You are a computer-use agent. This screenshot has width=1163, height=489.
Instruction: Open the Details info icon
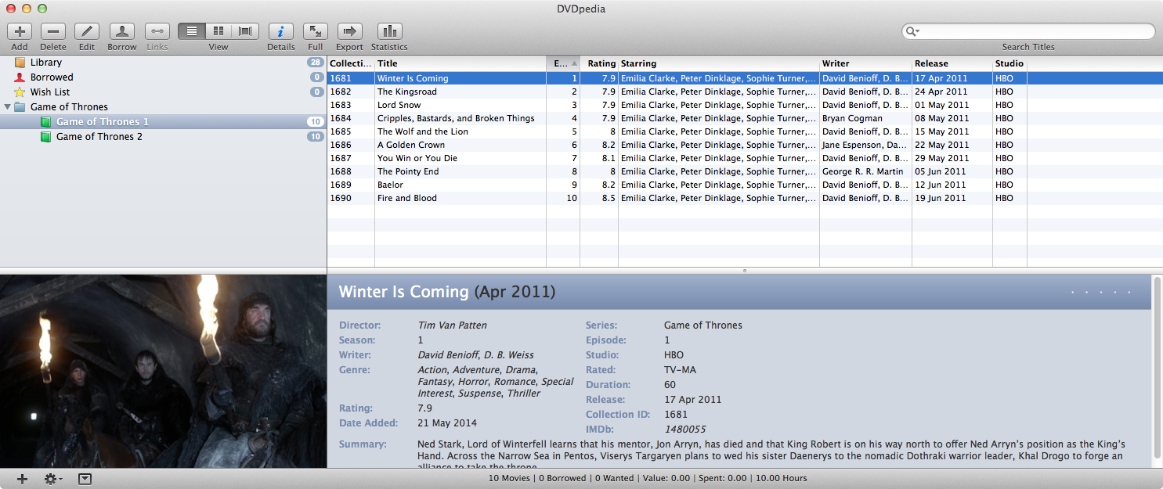point(281,31)
